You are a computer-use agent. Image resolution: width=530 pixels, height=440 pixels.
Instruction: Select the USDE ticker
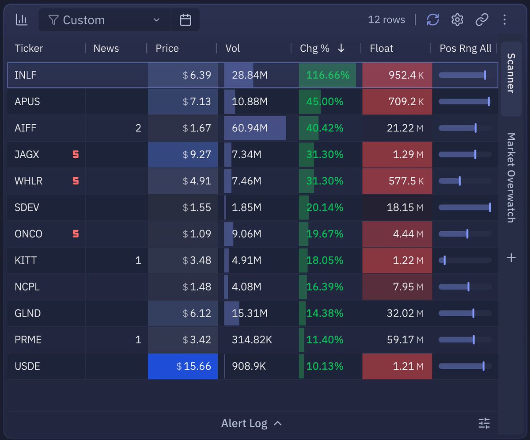click(27, 366)
